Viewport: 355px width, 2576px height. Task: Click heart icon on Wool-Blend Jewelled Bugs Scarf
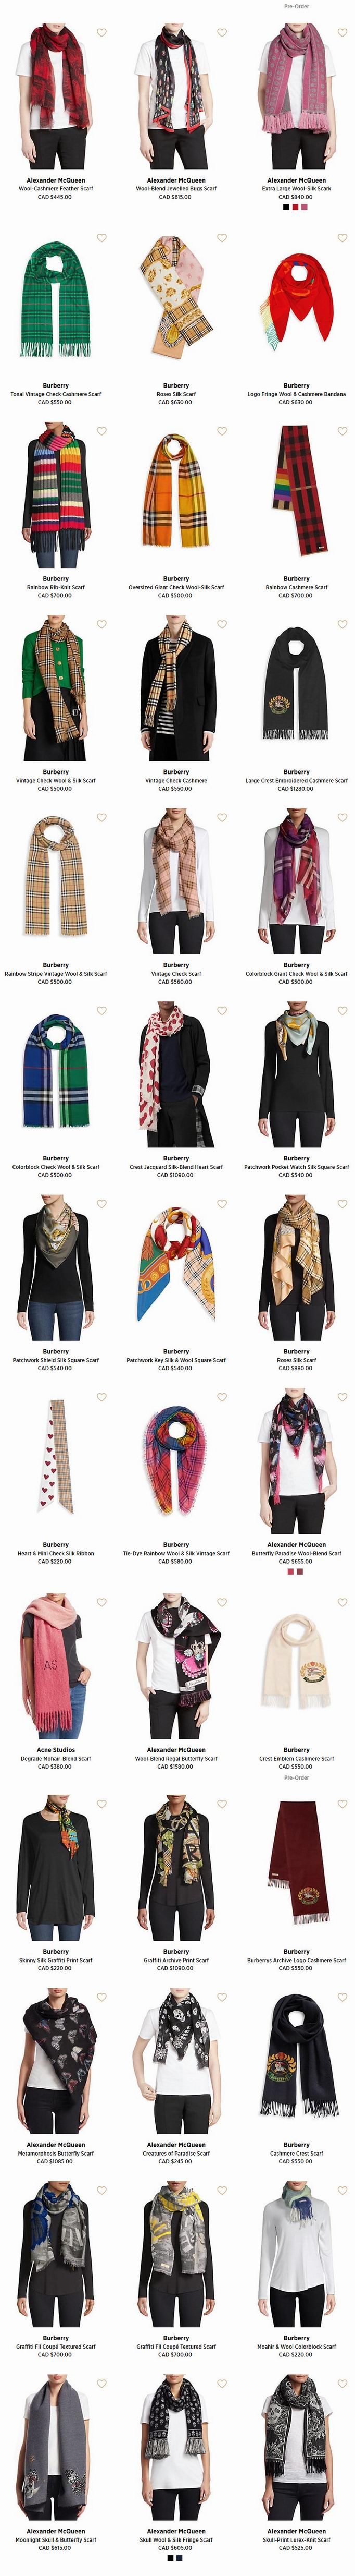[222, 33]
